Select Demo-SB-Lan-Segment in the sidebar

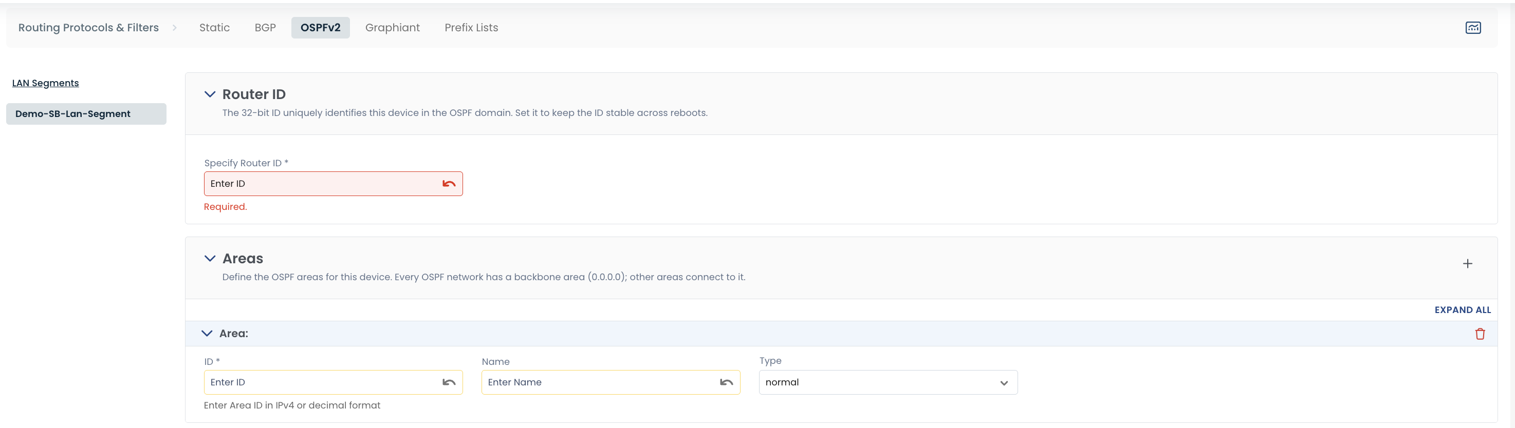pyautogui.click(x=86, y=114)
